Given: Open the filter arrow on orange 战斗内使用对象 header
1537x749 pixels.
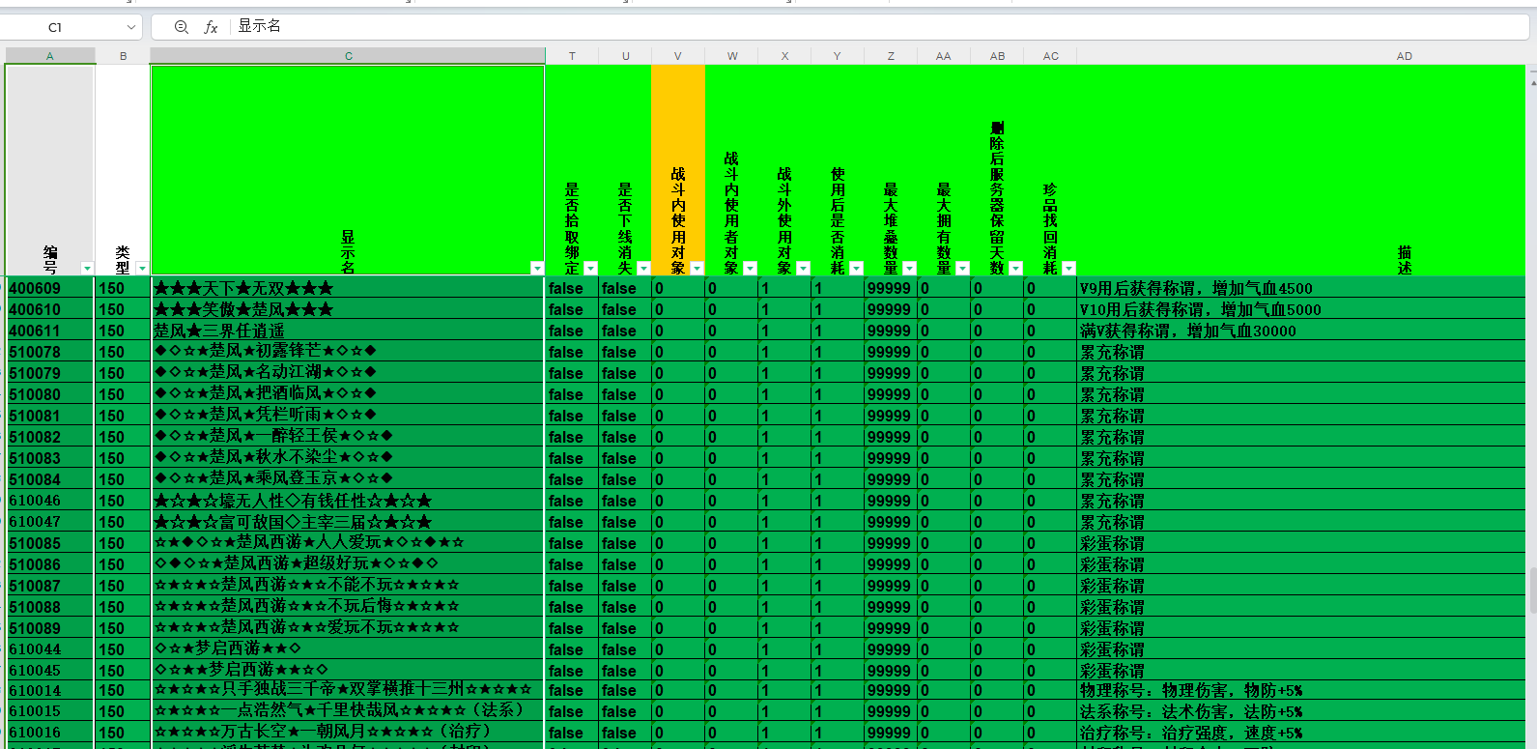Looking at the screenshot, I should (697, 268).
